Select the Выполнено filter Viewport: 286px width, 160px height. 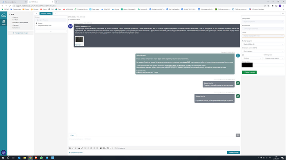(16, 28)
